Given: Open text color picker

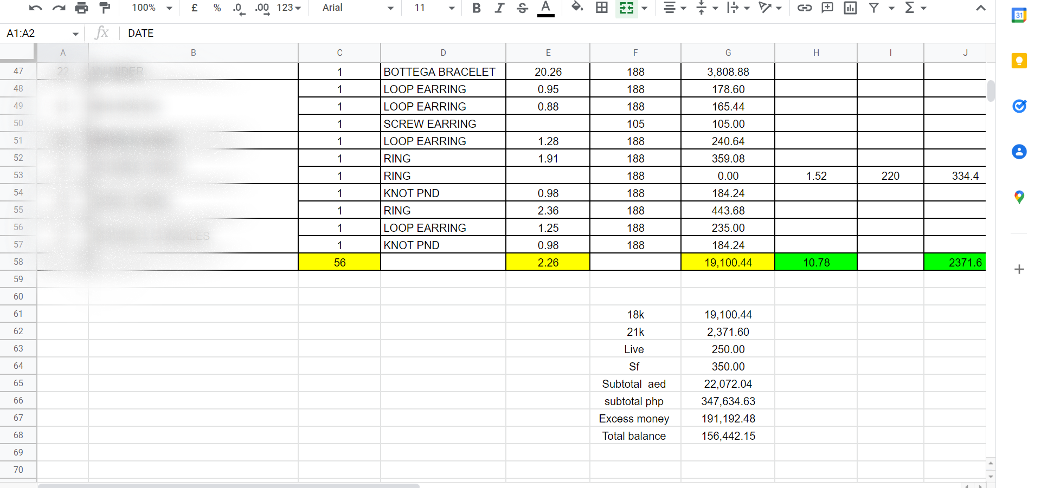Looking at the screenshot, I should (545, 8).
